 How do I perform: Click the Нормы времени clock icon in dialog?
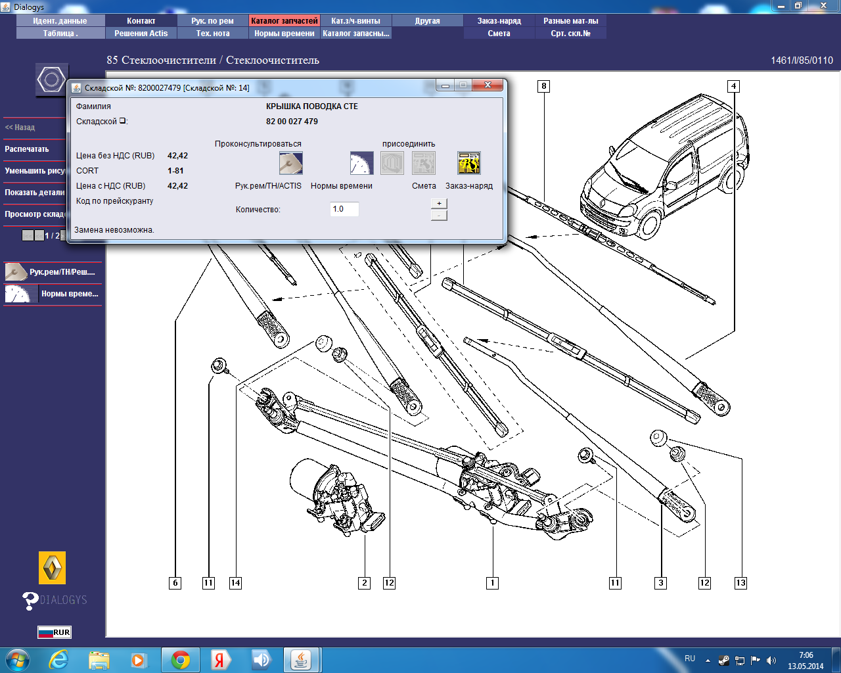point(361,163)
